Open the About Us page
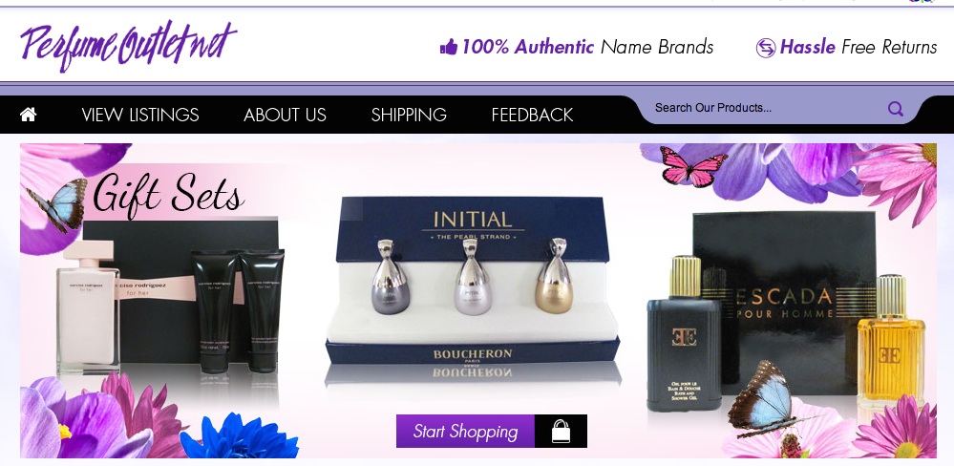The width and height of the screenshot is (954, 466). coord(285,115)
